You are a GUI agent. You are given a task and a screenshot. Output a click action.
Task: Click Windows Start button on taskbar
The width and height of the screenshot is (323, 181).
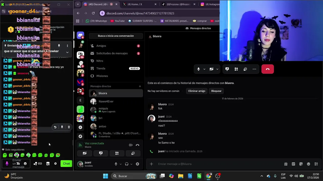click(x=105, y=176)
